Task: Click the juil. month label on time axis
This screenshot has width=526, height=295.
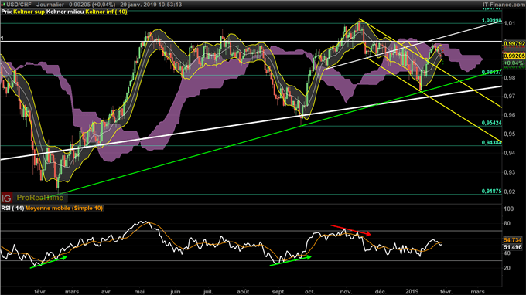Action: [x=208, y=292]
